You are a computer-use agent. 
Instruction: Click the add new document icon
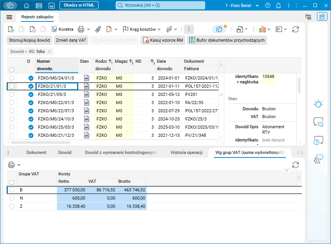[11, 29]
